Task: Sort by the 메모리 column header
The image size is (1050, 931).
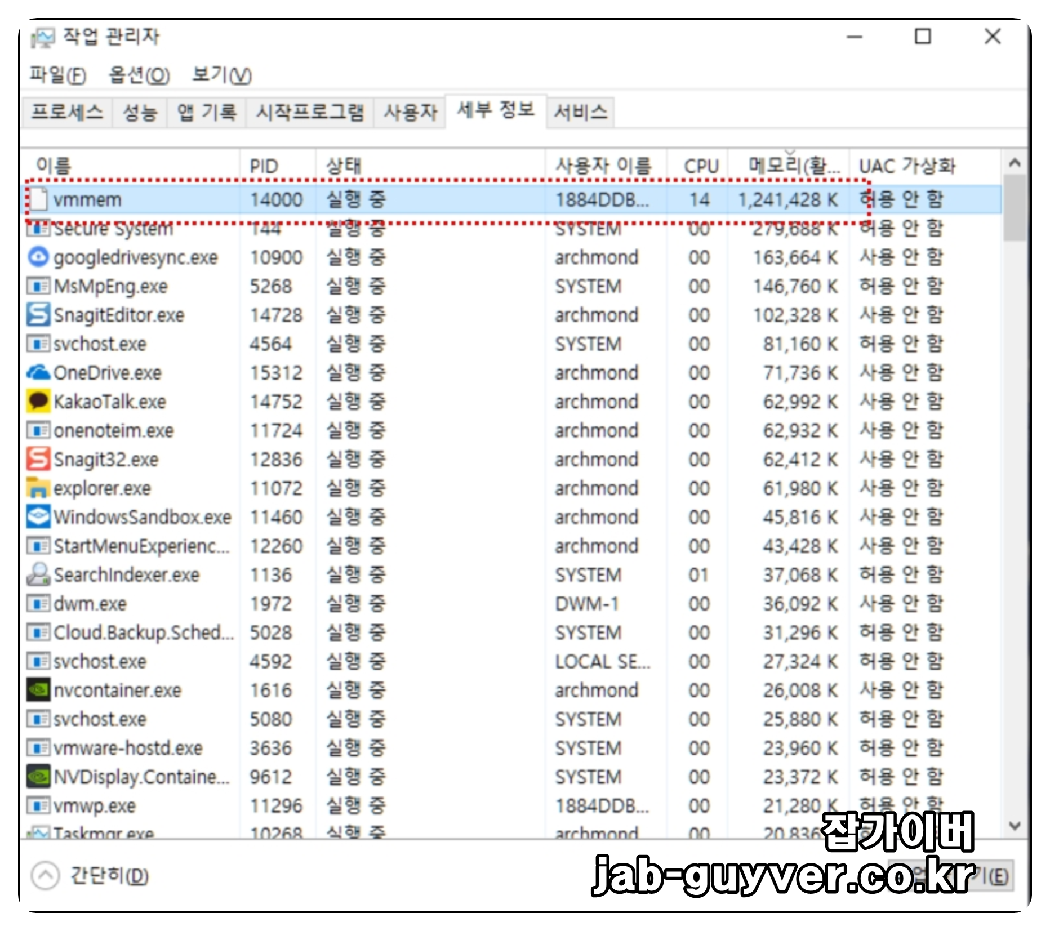Action: [x=789, y=166]
